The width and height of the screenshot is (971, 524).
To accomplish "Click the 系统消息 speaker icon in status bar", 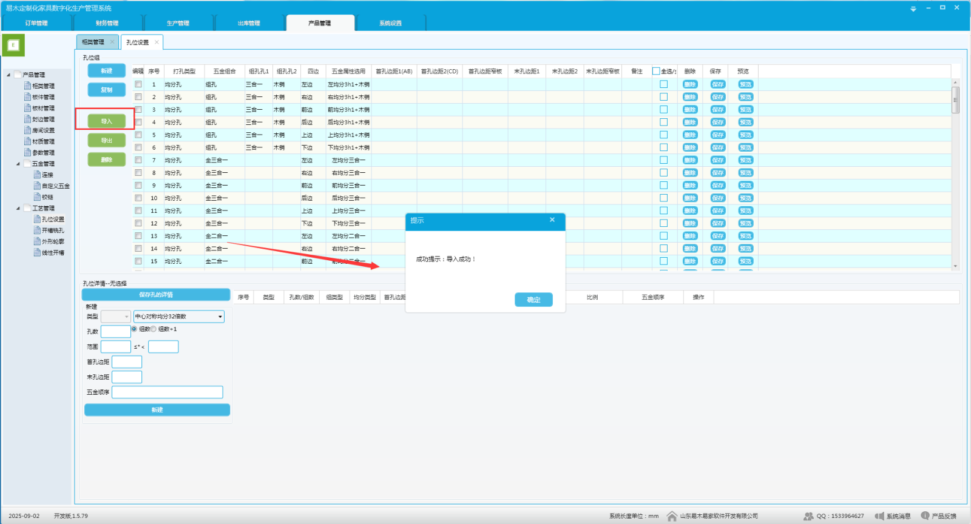I will point(879,516).
